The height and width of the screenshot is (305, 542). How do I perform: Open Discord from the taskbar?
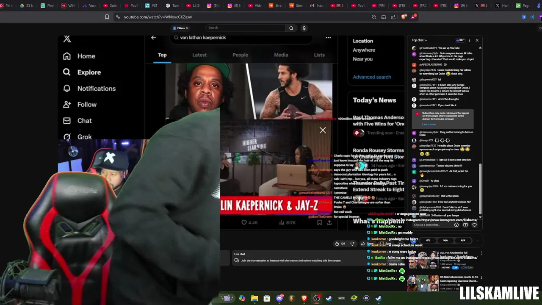[279, 298]
